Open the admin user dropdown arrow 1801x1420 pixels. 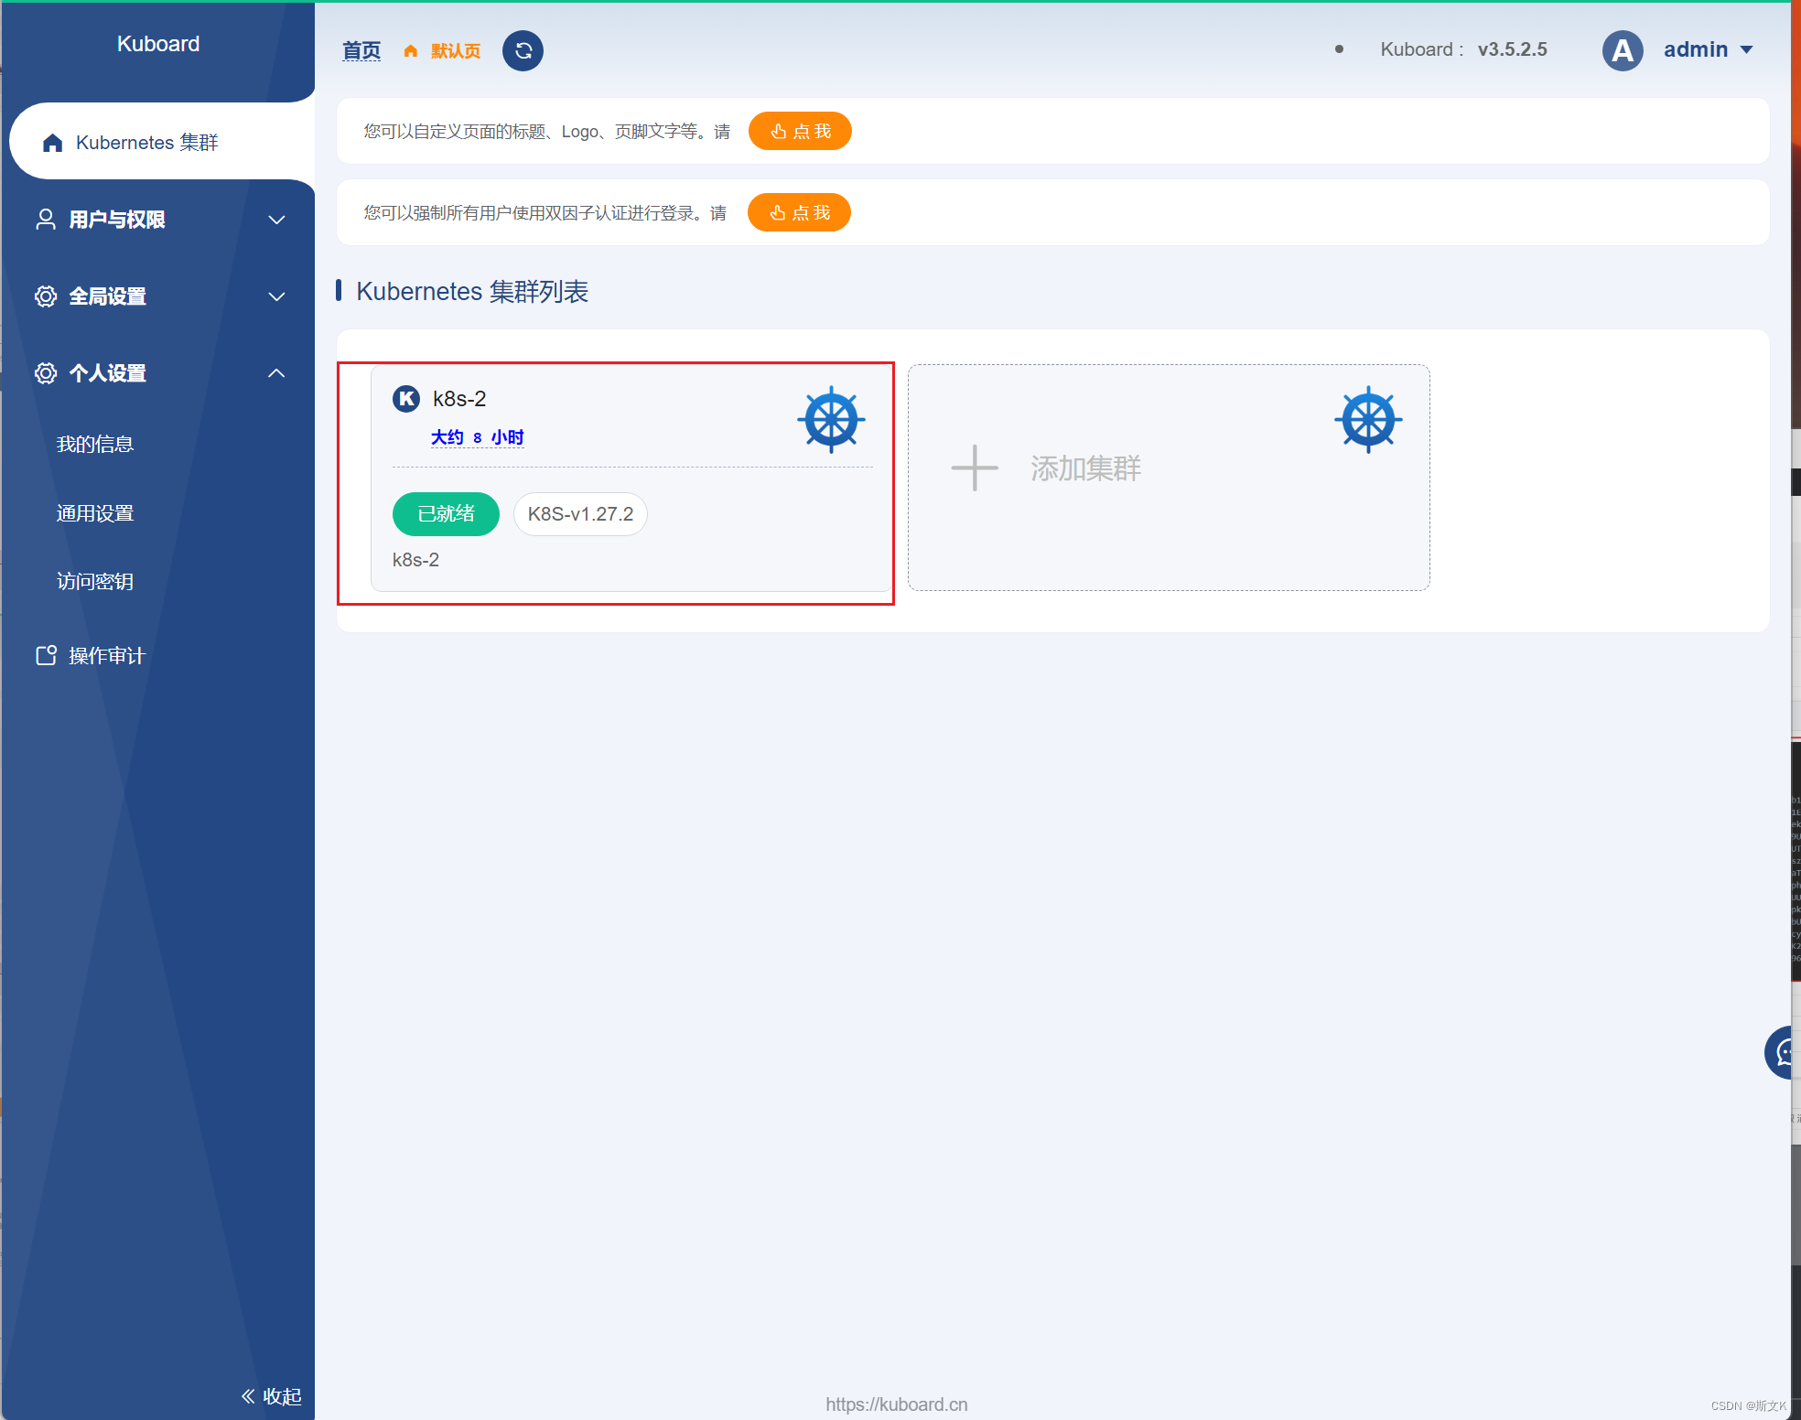point(1747,50)
